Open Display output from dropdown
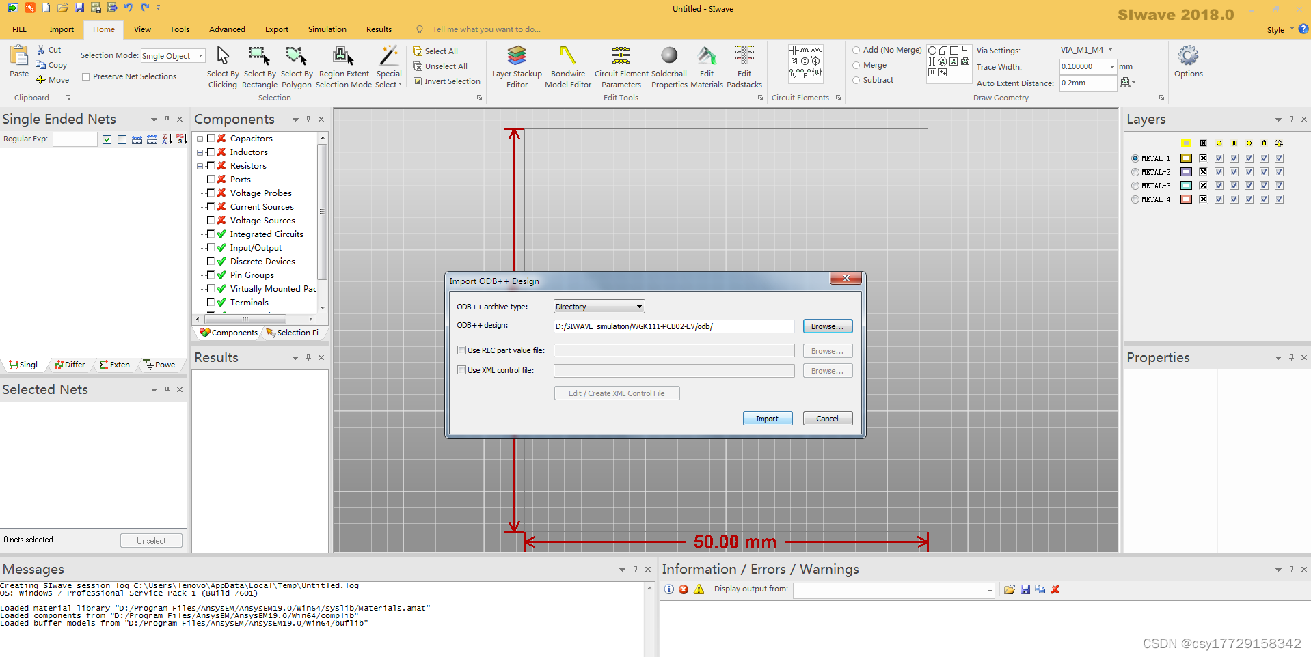This screenshot has height=657, width=1311. (x=990, y=590)
